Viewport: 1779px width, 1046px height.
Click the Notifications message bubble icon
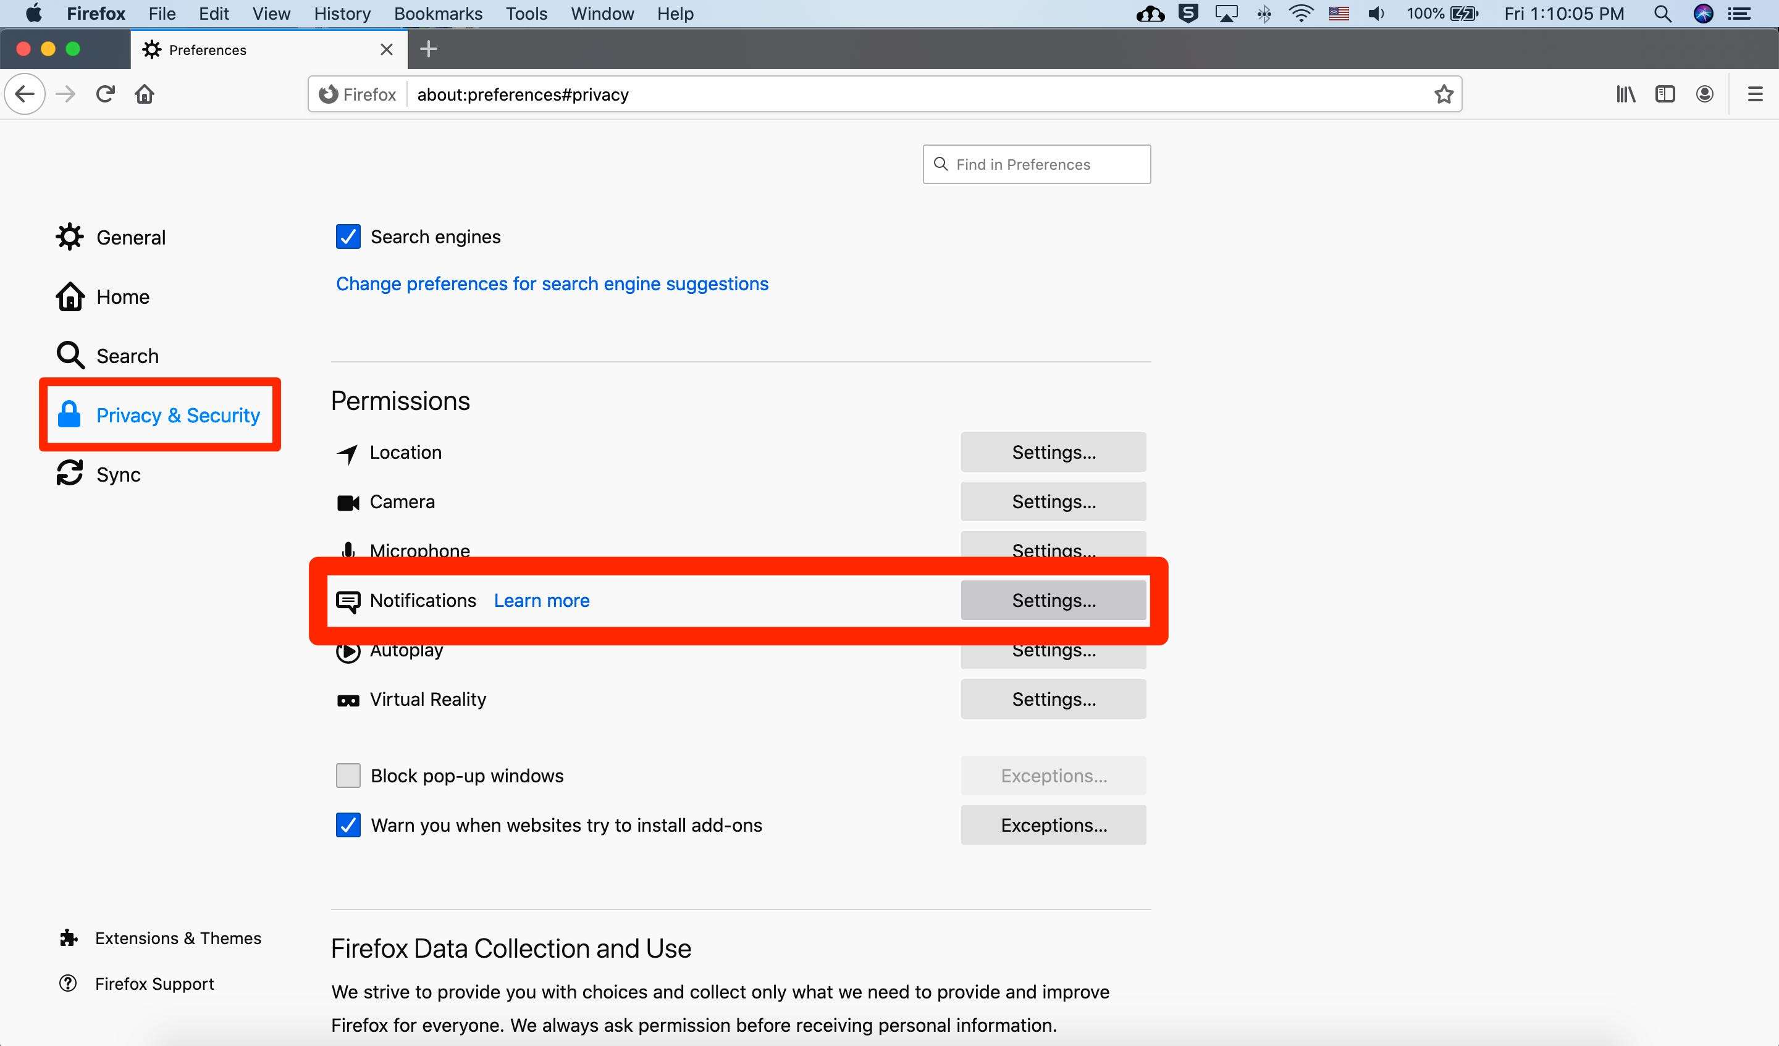[348, 601]
